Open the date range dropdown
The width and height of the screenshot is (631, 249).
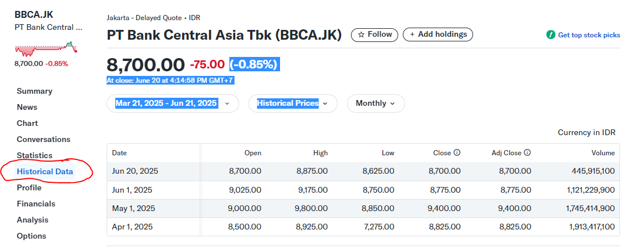pos(172,104)
